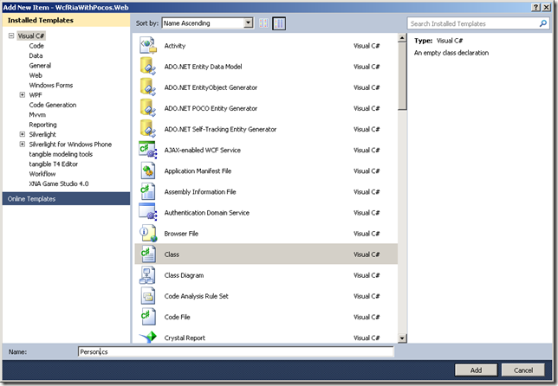Click the Add button
This screenshot has width=558, height=386.
point(476,370)
